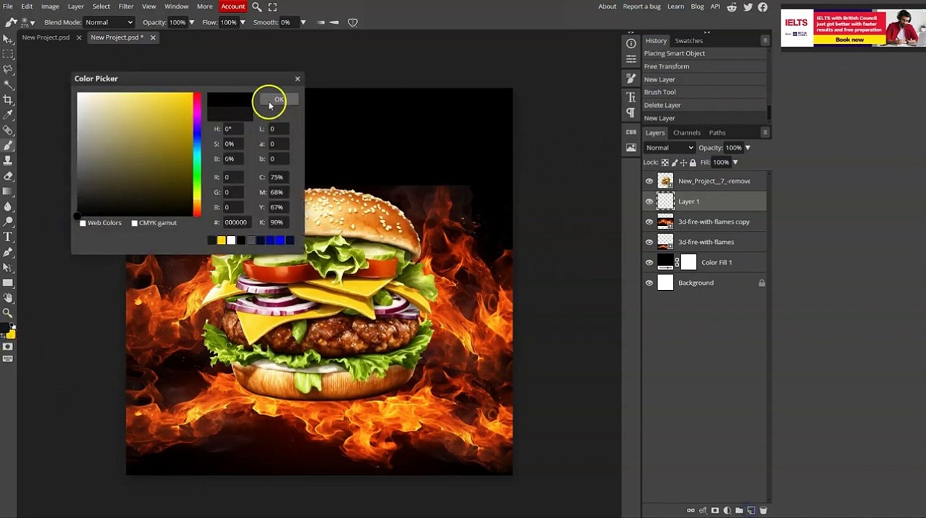Select the Lasso tool

[x=8, y=69]
